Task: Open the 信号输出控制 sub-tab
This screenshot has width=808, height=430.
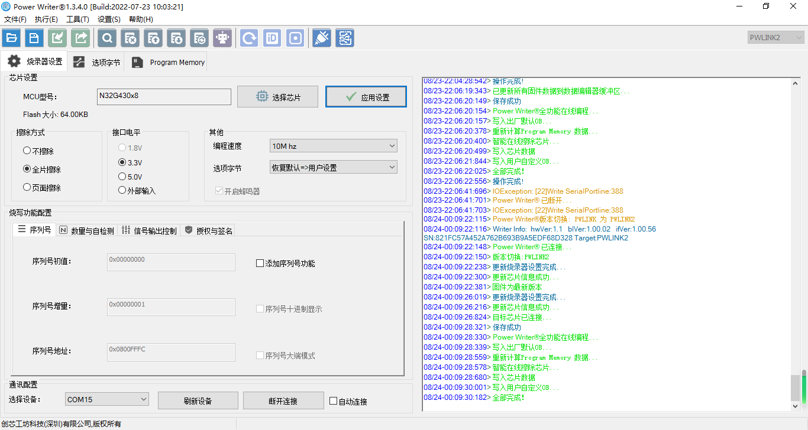Action: [x=149, y=230]
